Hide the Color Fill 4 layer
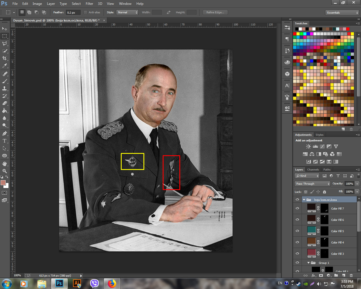 click(x=297, y=242)
